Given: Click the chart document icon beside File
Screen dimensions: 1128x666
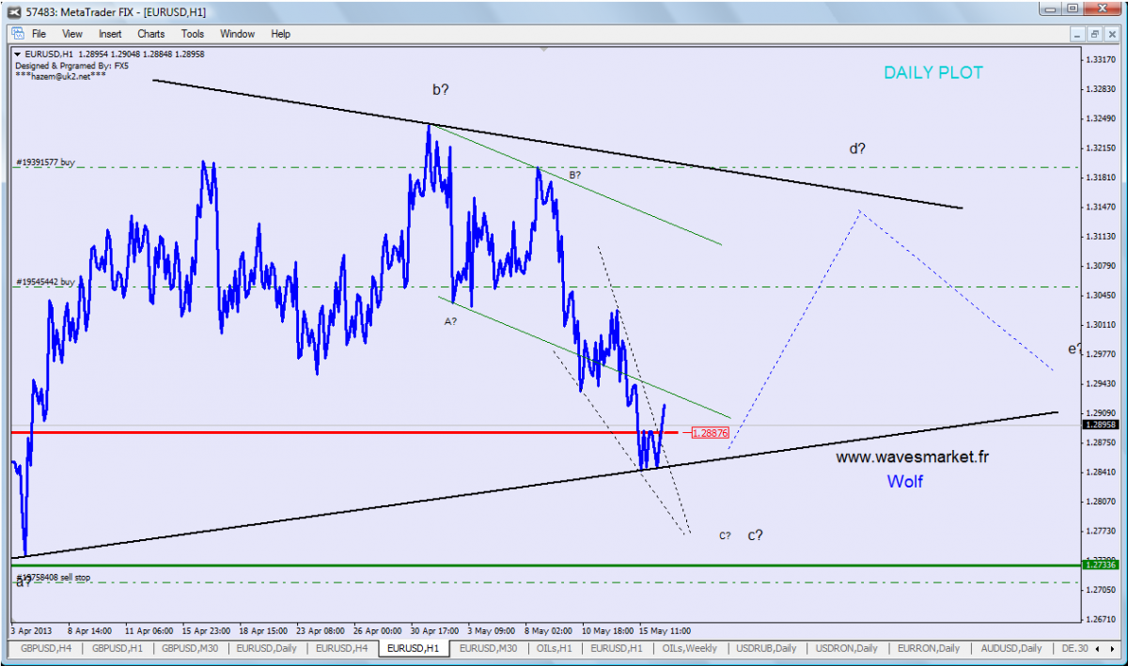Looking at the screenshot, I should tap(16, 33).
